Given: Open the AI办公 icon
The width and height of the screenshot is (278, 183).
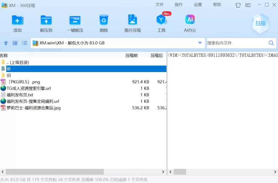Looking at the screenshot, I should click(190, 19).
